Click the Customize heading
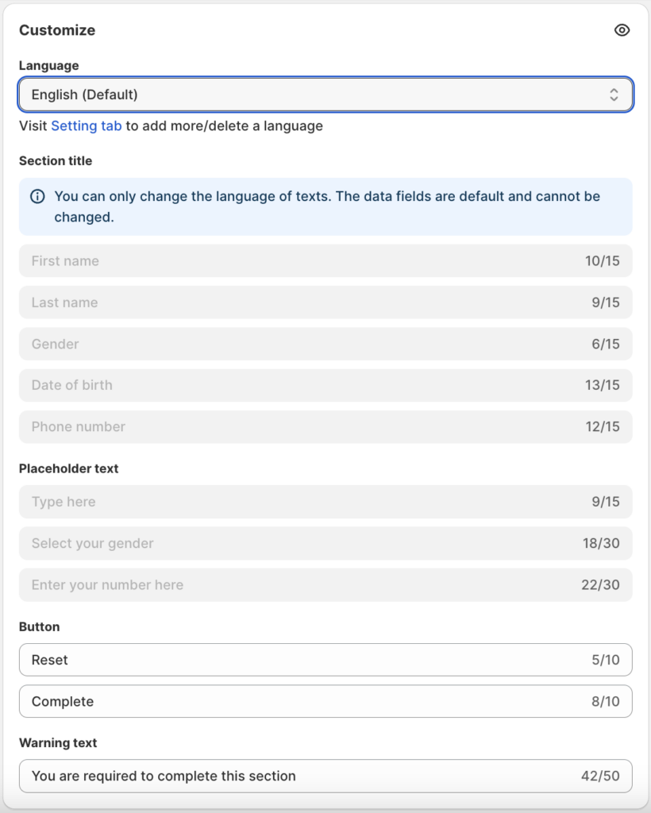This screenshot has height=813, width=651. pos(57,30)
